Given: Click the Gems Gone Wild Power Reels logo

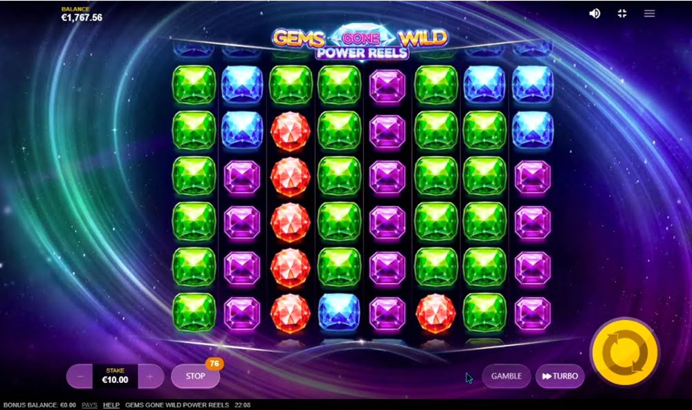Looking at the screenshot, I should pos(361,44).
